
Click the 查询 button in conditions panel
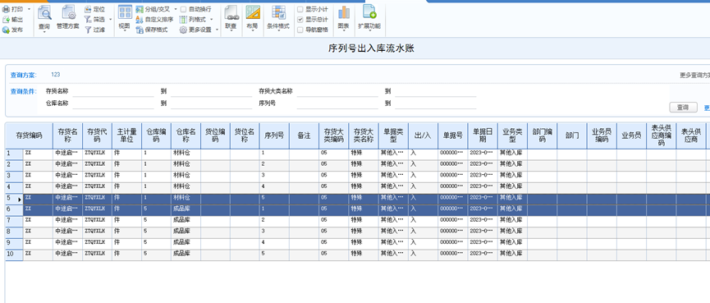(x=683, y=108)
